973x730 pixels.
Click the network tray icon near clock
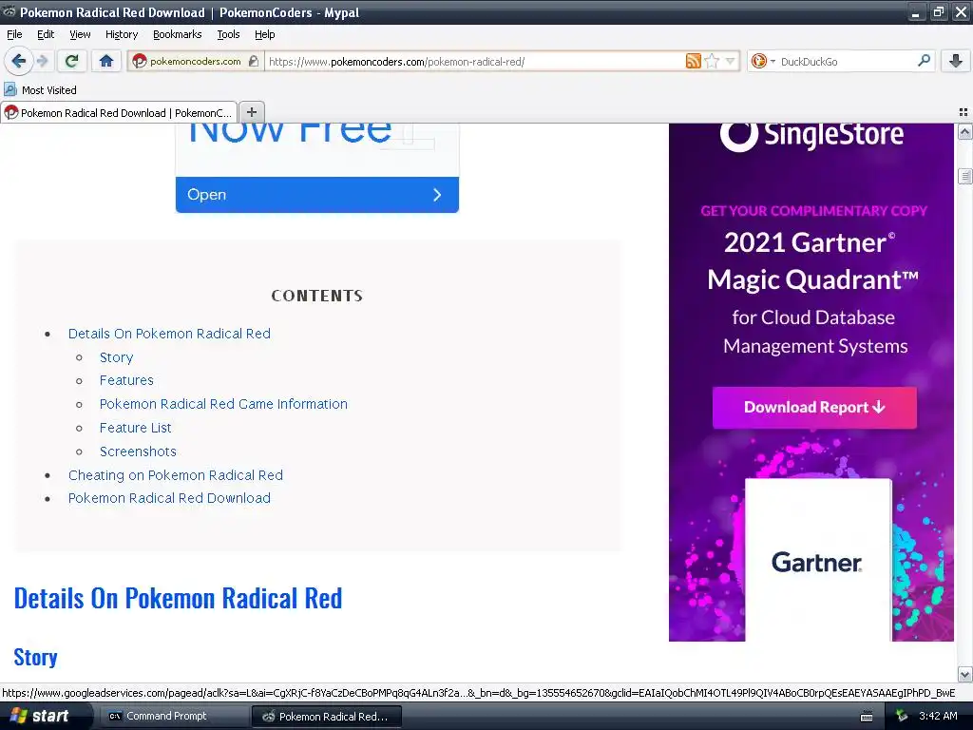tap(902, 717)
